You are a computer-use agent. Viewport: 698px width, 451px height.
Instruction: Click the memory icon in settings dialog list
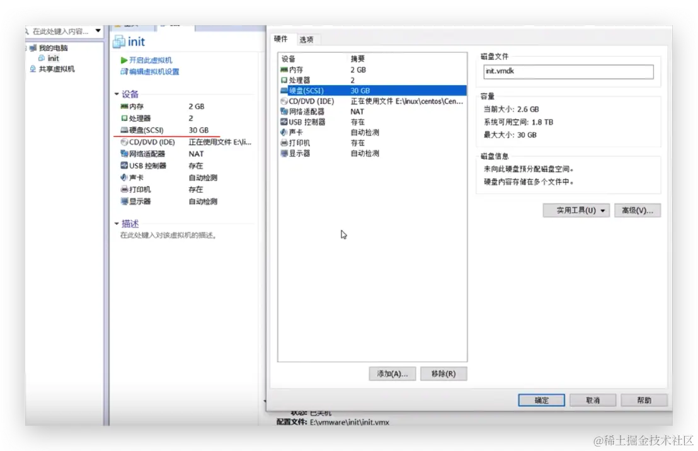(x=284, y=70)
